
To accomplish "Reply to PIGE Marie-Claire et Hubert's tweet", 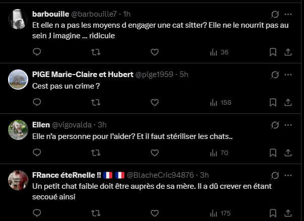I will click(x=37, y=102).
